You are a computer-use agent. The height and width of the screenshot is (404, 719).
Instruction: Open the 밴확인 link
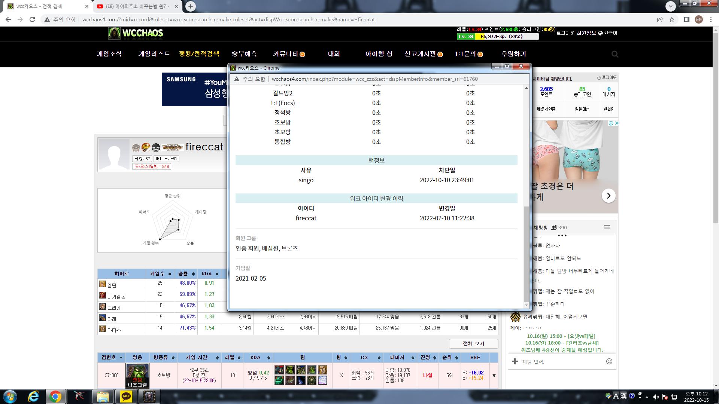point(609,109)
